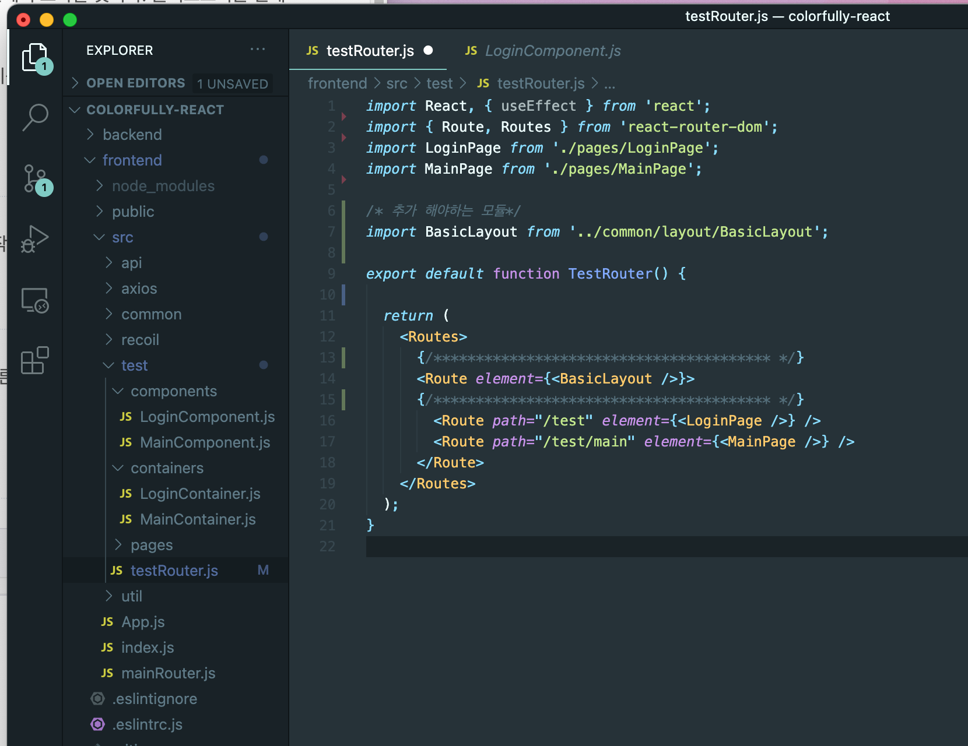Click the yellow minimize window button
The height and width of the screenshot is (746, 968).
(47, 20)
